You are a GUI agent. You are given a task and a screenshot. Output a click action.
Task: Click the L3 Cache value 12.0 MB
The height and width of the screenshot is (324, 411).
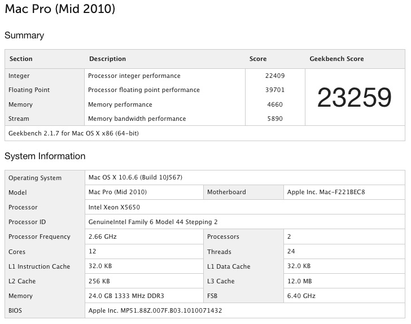pos(299,281)
